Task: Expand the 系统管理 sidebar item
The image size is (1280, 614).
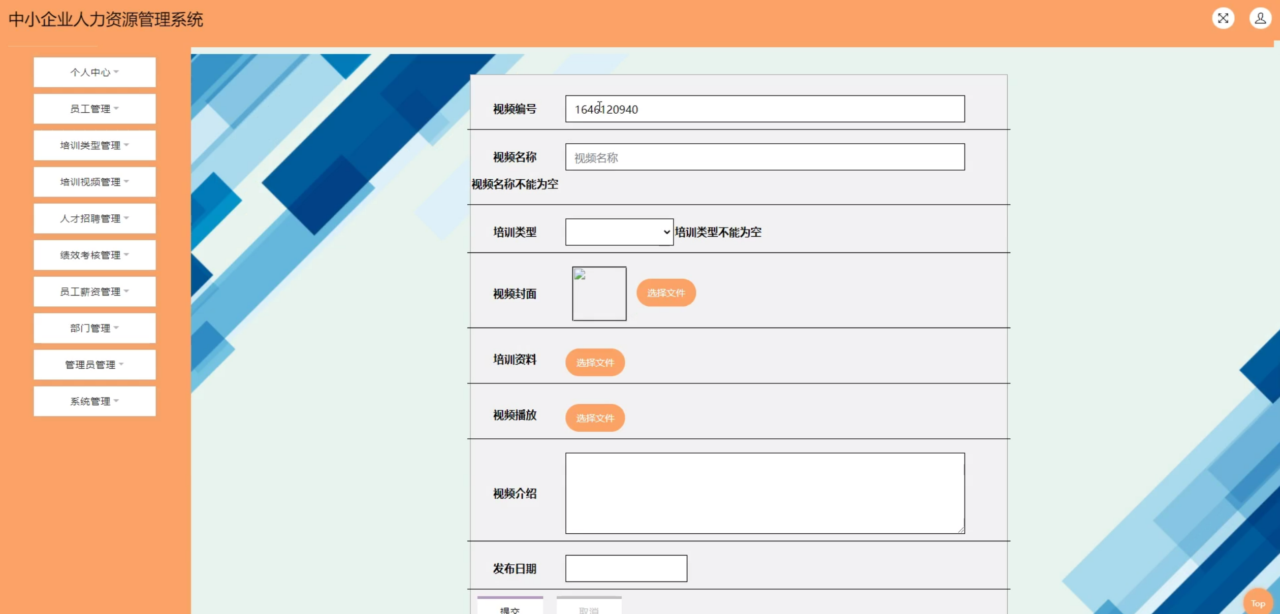Action: [94, 401]
